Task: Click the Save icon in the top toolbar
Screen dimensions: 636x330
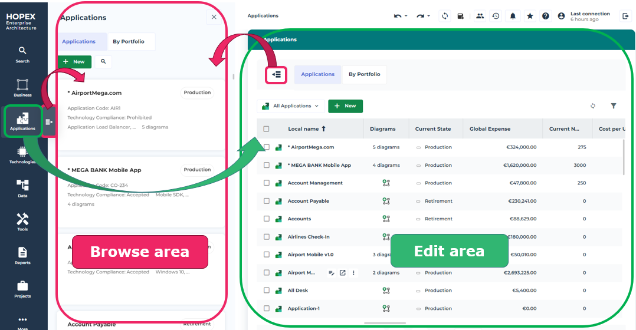Action: click(x=460, y=16)
